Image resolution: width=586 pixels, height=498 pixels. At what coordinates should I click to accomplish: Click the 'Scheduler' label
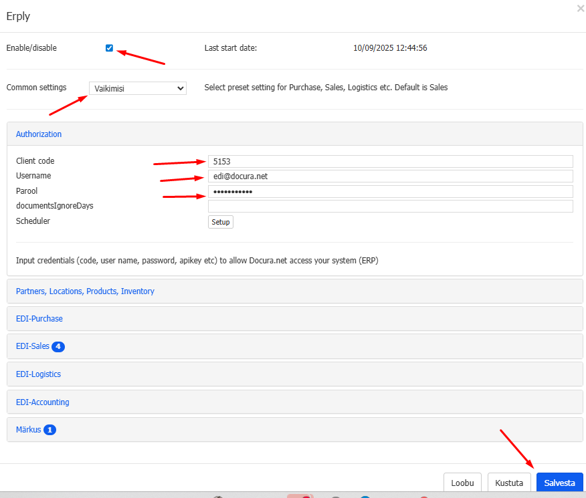[33, 221]
